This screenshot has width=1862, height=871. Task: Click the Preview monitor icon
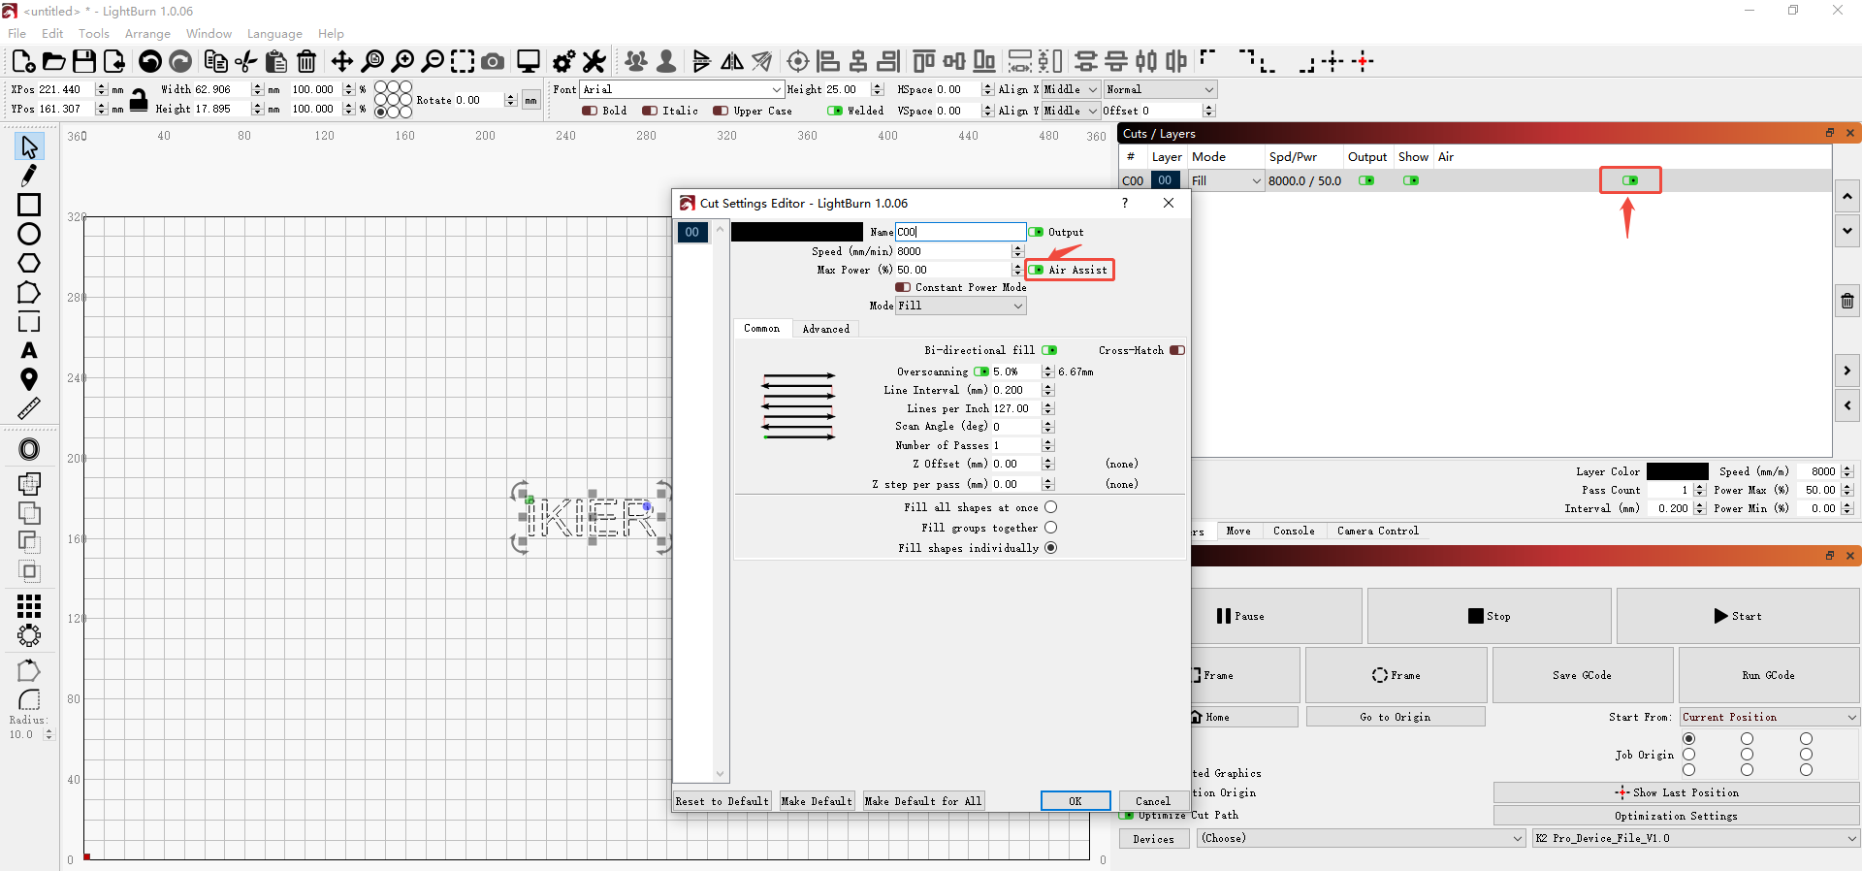tap(529, 61)
